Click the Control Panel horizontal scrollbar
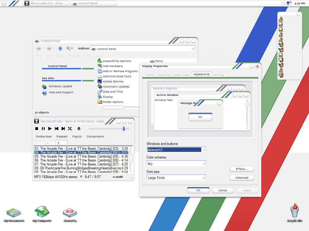This screenshot has height=231, width=309. click(113, 107)
